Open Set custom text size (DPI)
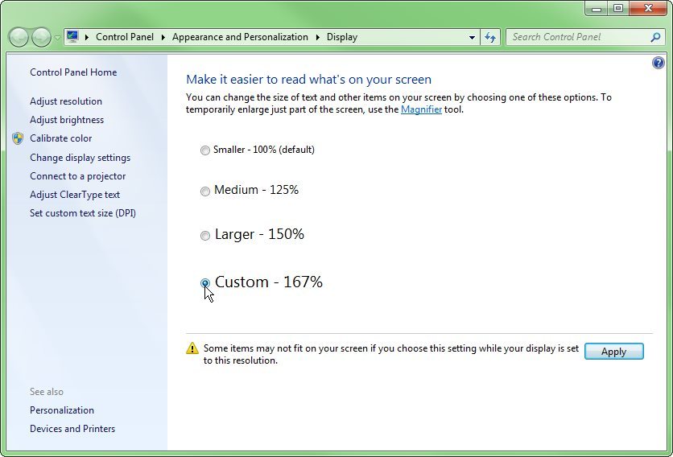673x457 pixels. [x=83, y=213]
